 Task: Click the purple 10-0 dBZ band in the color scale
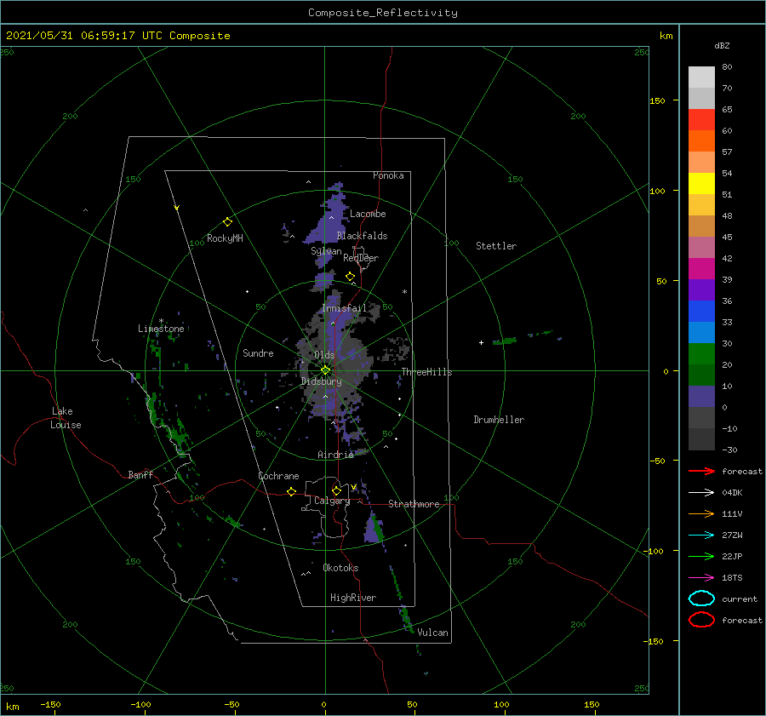click(701, 397)
